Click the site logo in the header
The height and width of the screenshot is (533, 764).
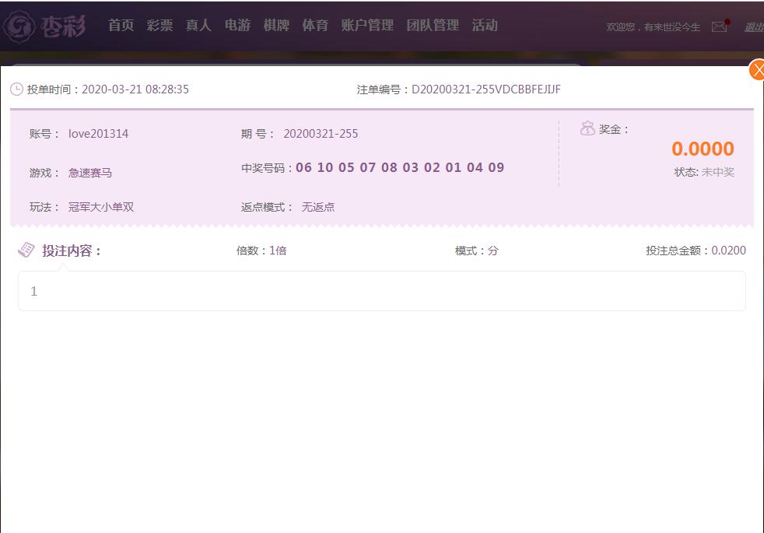[45, 26]
